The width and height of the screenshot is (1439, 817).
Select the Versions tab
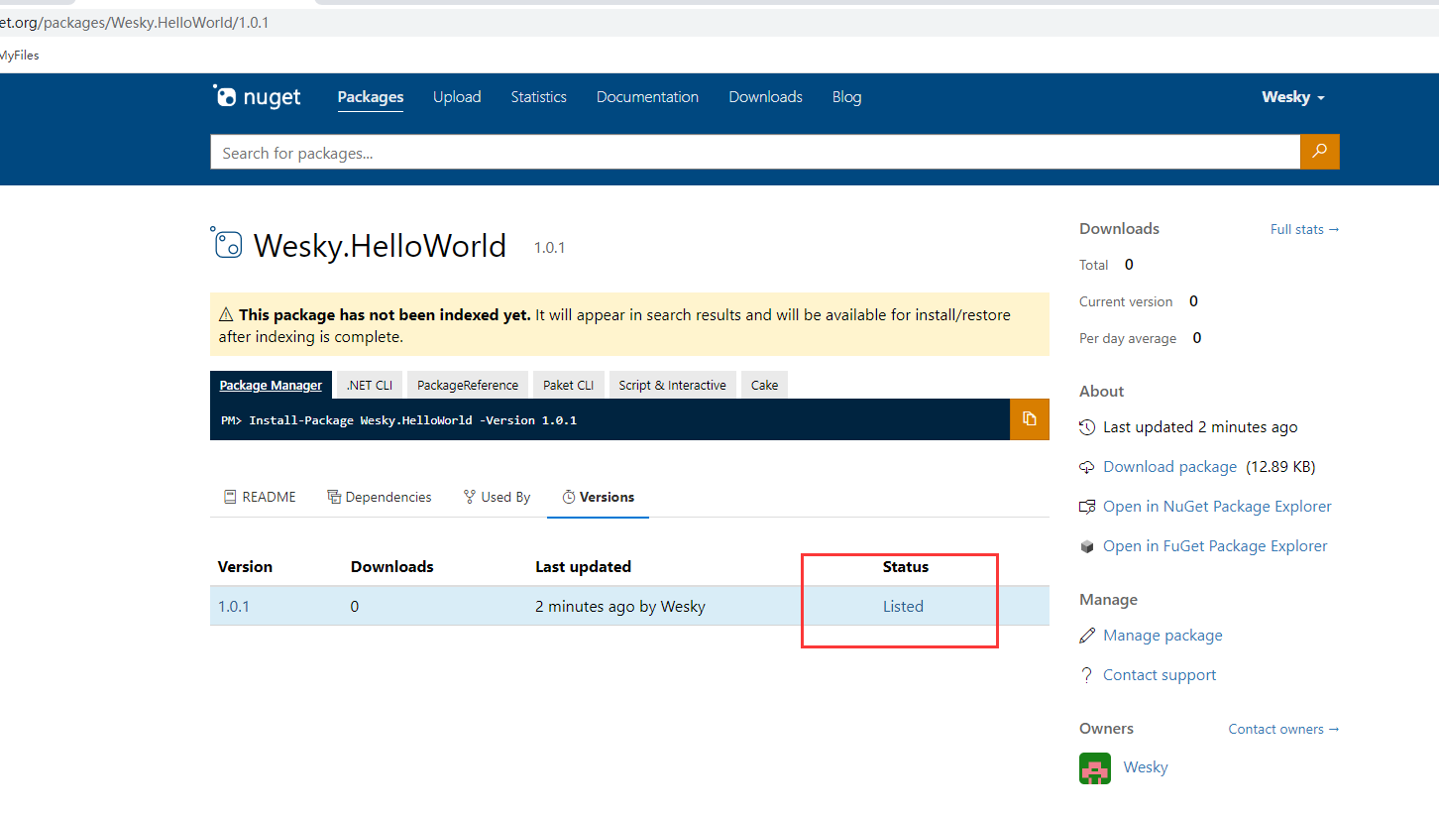coord(598,497)
